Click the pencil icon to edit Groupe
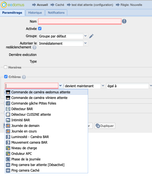152x185 pixels. (x=91, y=36)
